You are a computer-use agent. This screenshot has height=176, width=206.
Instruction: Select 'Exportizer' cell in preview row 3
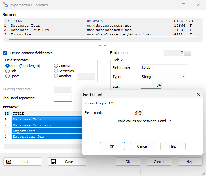pos(47,131)
